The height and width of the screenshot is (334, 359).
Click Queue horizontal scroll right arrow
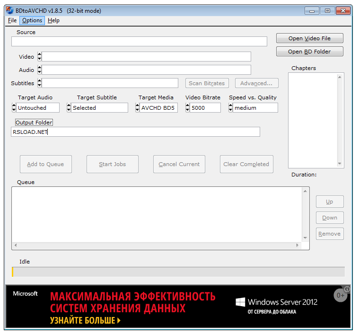point(298,245)
